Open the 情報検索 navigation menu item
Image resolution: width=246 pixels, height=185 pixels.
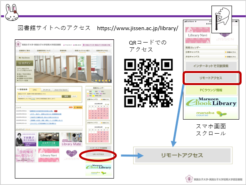click(63, 51)
